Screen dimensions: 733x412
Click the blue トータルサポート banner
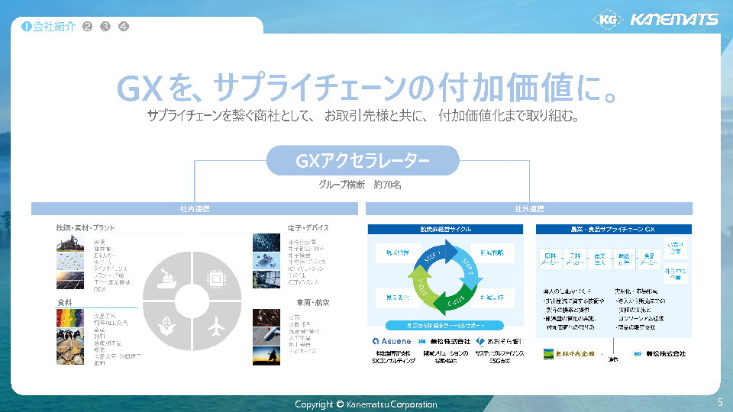(x=444, y=325)
